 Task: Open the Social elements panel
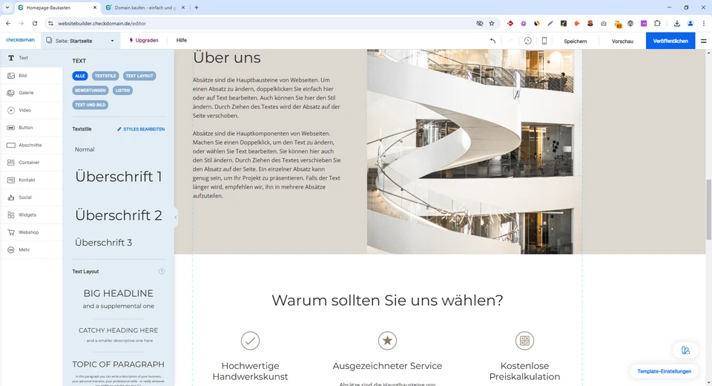click(x=31, y=197)
